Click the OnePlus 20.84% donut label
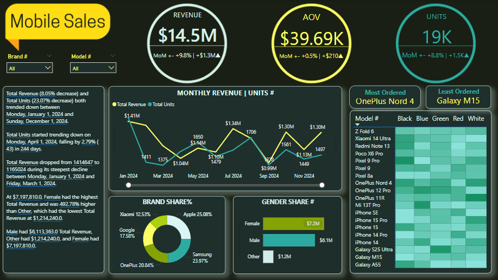The image size is (498, 280). [137, 265]
